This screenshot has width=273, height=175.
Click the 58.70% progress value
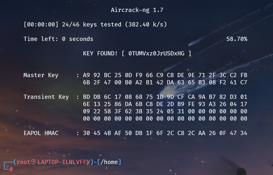(237, 39)
